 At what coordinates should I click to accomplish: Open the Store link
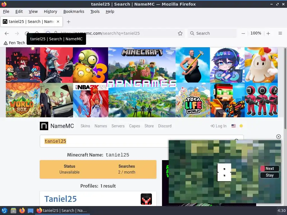coord(149,126)
